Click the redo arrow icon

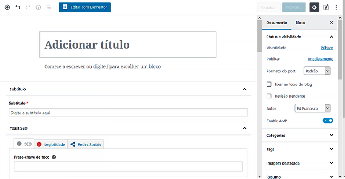28,7
